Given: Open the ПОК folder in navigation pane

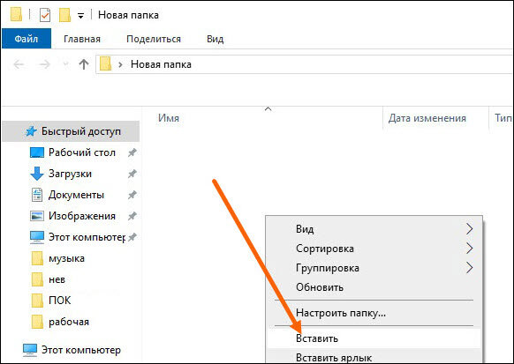Looking at the screenshot, I should tap(60, 301).
